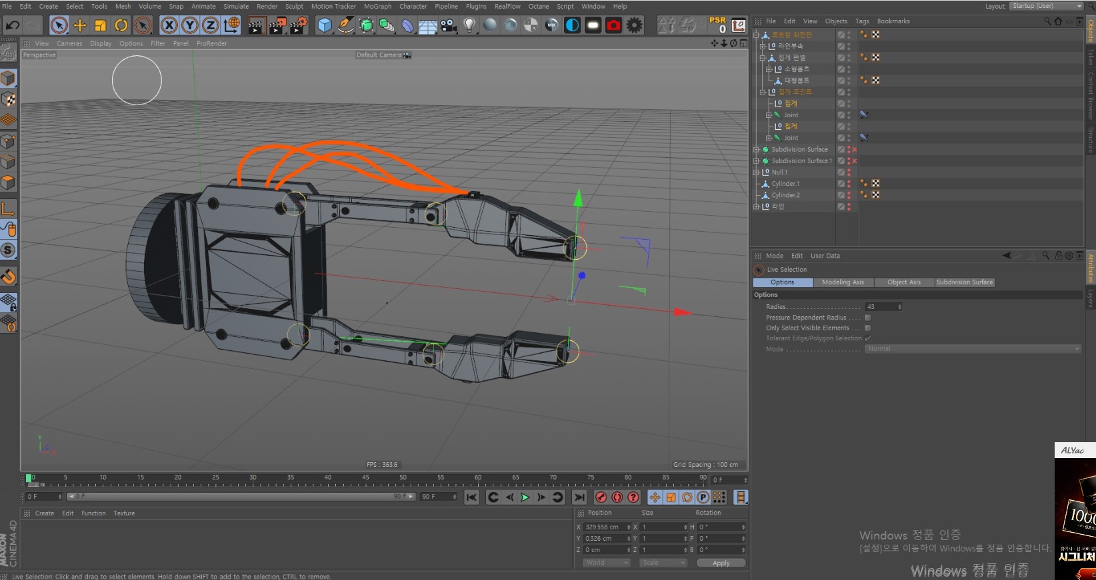The height and width of the screenshot is (580, 1096).
Task: Open the Layout Startup dropdown
Action: 1046,6
